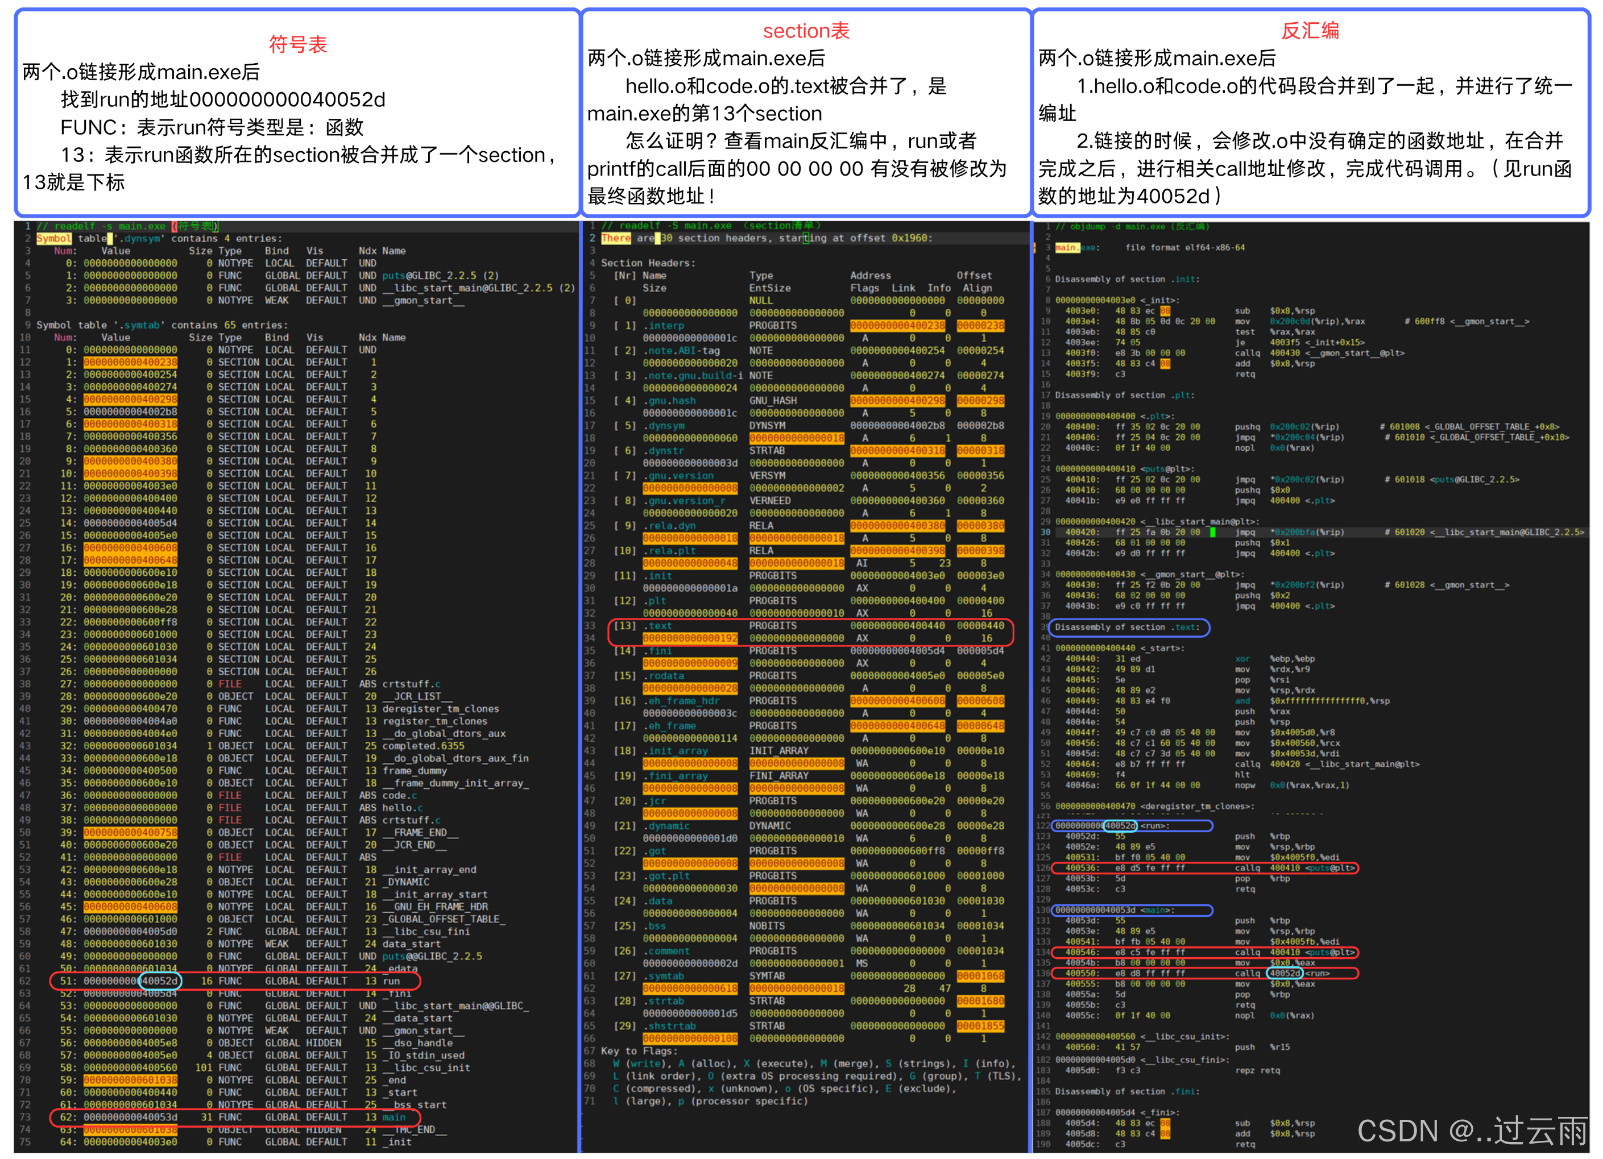
Task: Click the 'Key to Flags' line
Action: (636, 1051)
